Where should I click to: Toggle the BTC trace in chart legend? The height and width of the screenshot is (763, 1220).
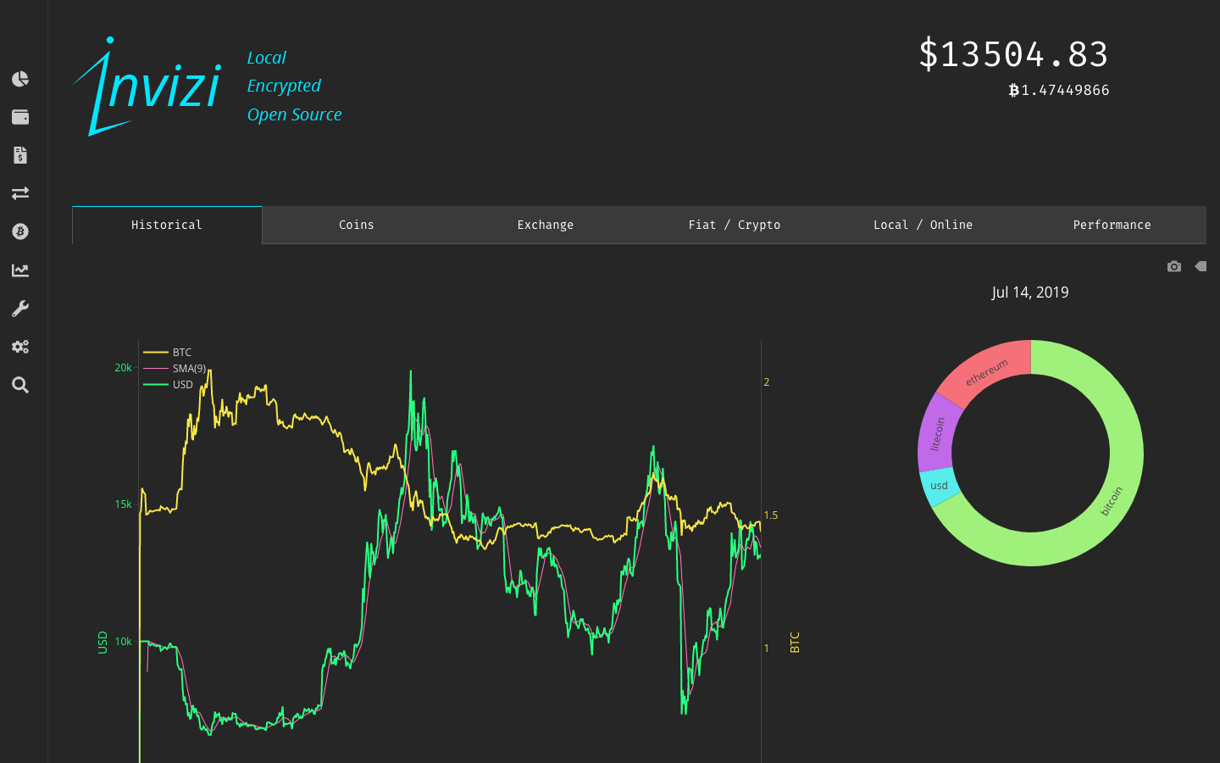click(181, 353)
